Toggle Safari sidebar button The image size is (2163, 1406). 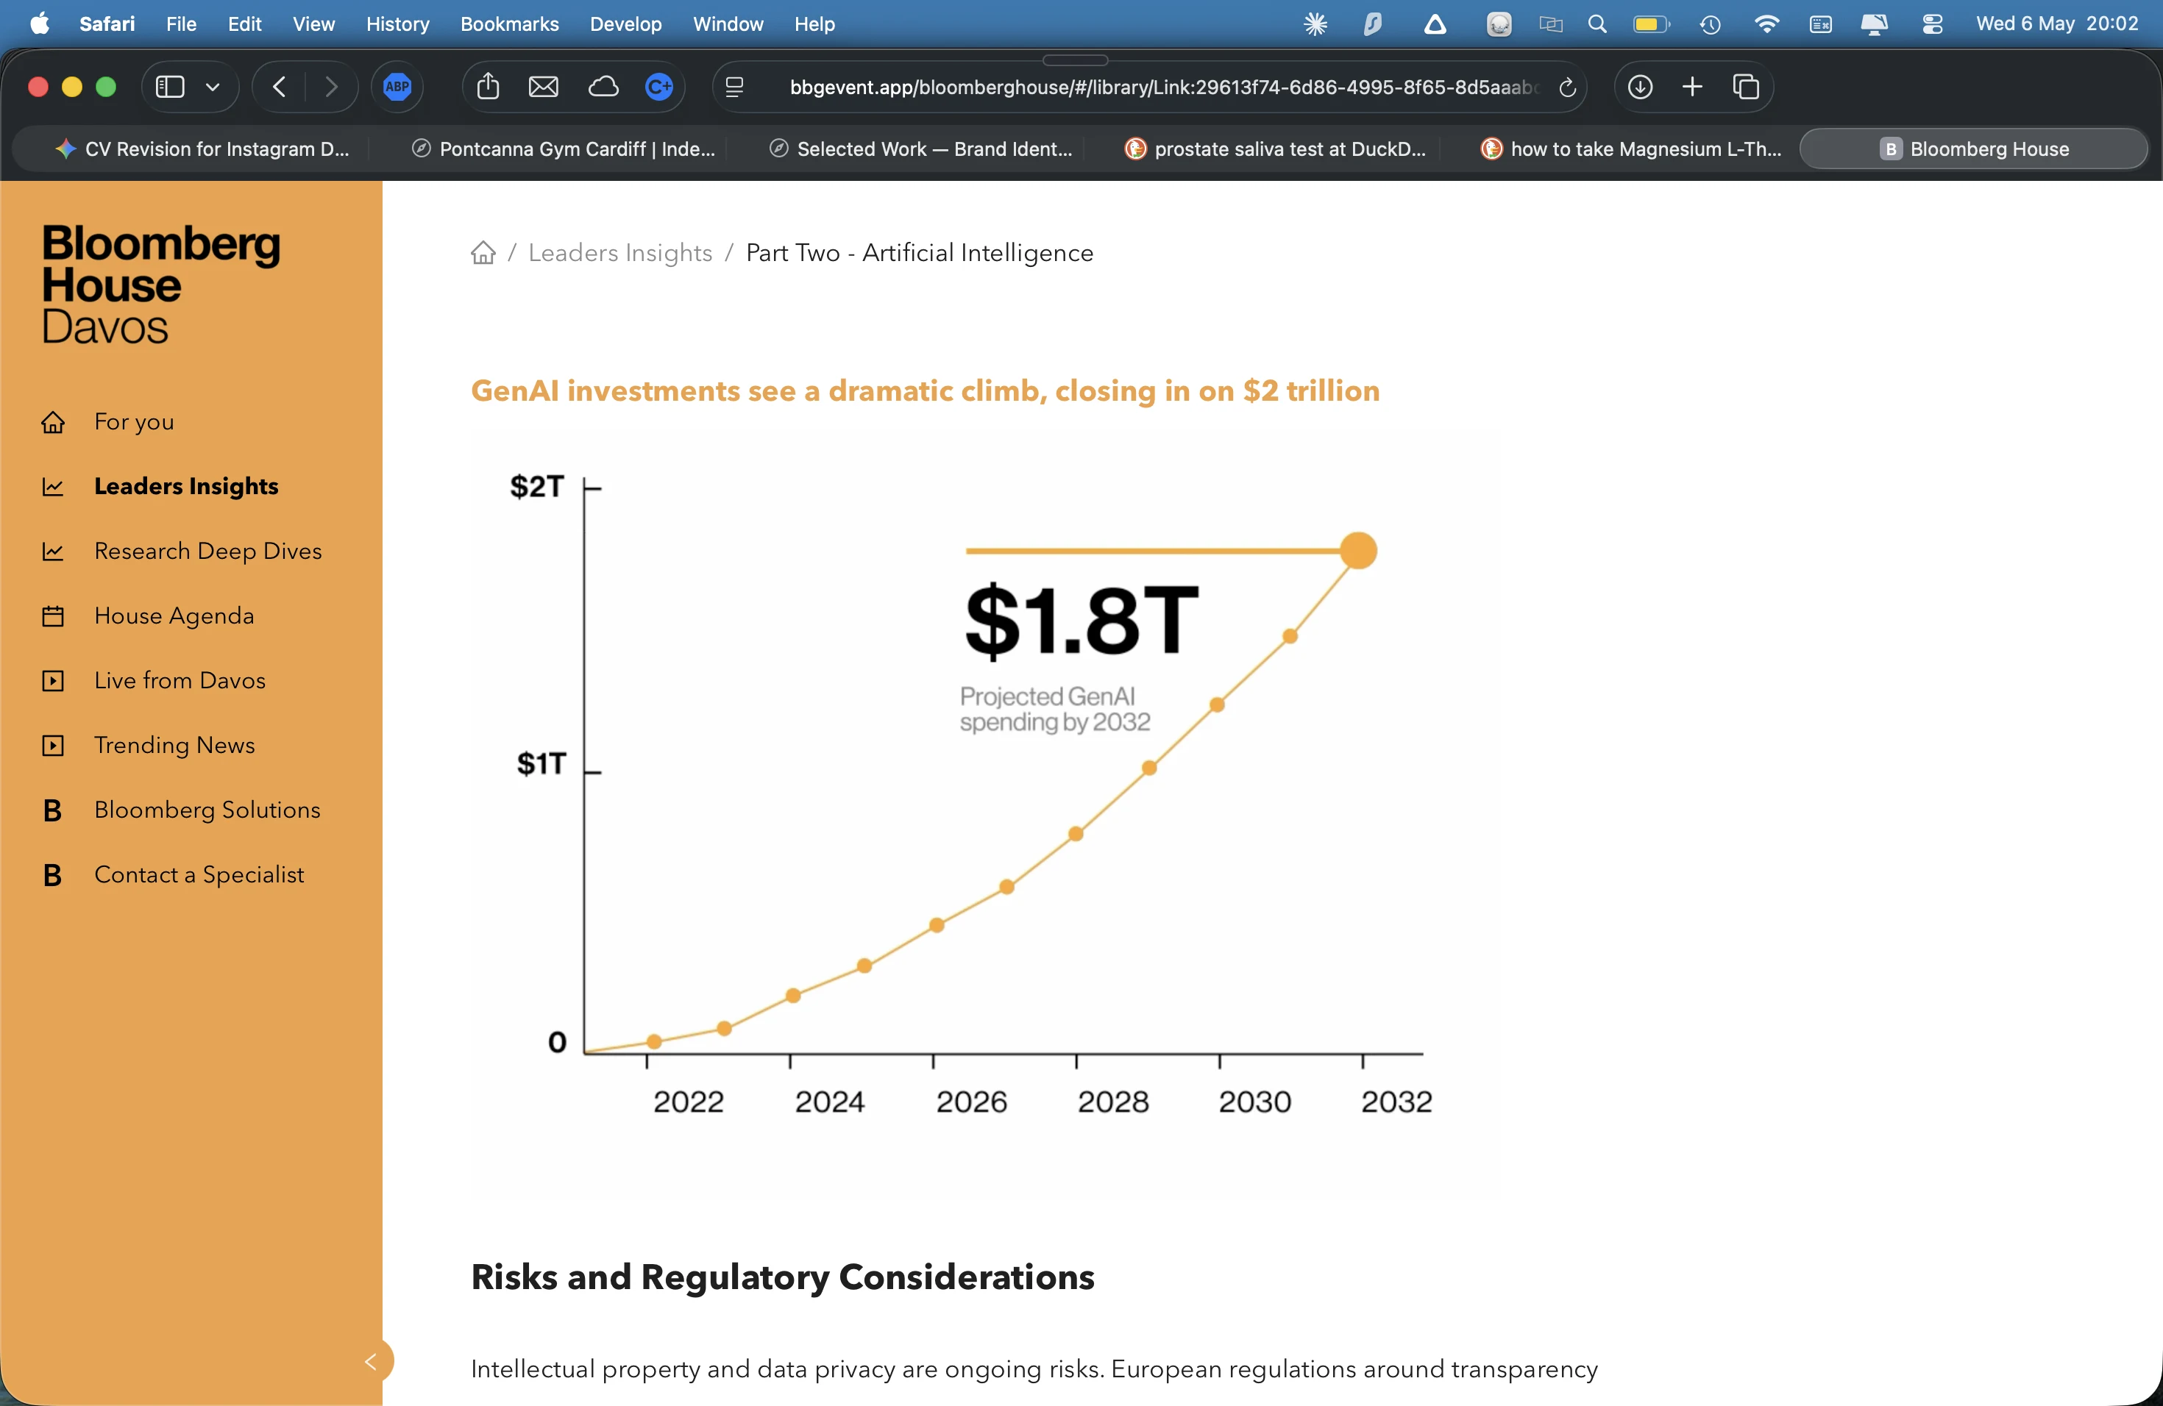170,88
